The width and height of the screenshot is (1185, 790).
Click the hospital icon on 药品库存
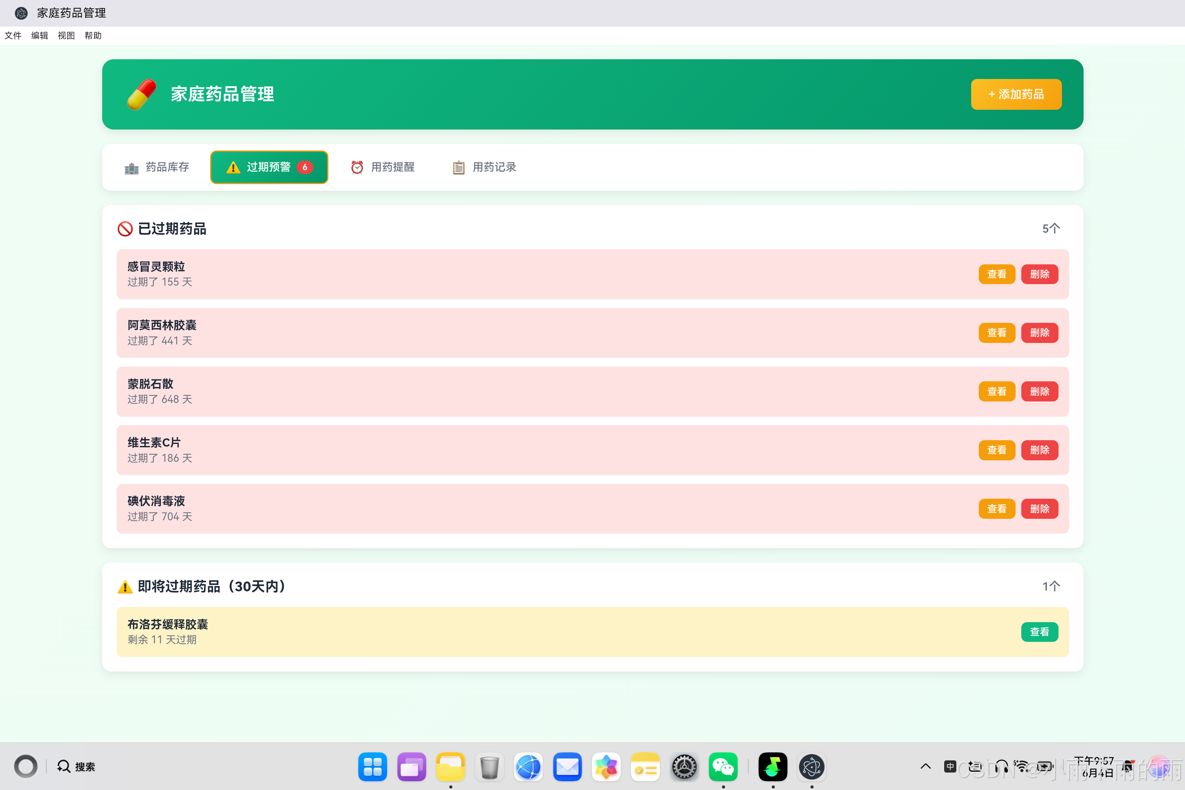coord(131,168)
